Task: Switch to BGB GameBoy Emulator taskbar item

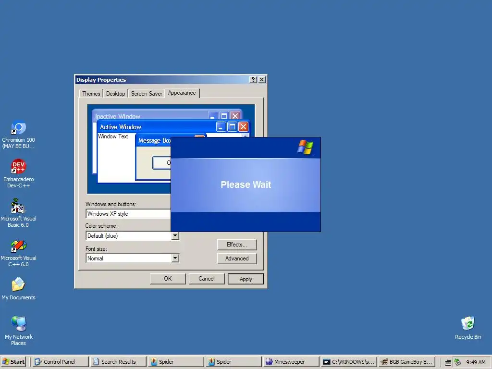Action: [x=406, y=362]
